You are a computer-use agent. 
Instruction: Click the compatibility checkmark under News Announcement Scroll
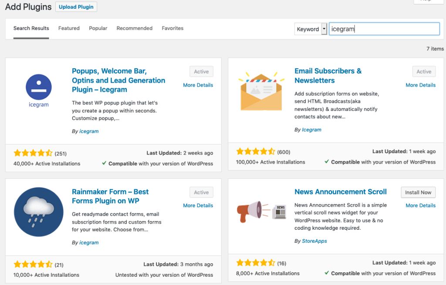click(x=327, y=273)
